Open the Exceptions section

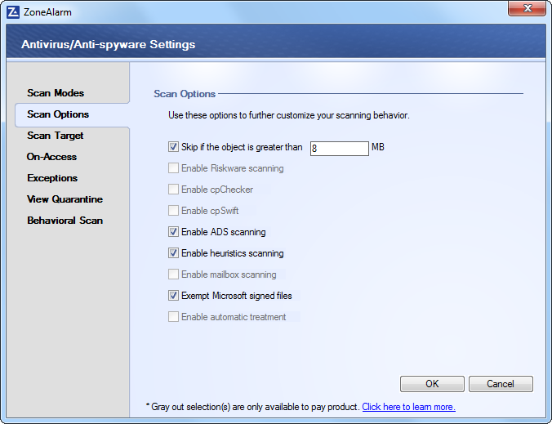click(x=52, y=178)
